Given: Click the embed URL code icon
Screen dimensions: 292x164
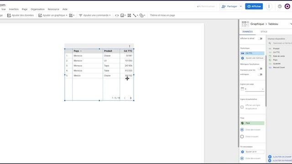Looking at the screenshot, I should tap(117, 15).
